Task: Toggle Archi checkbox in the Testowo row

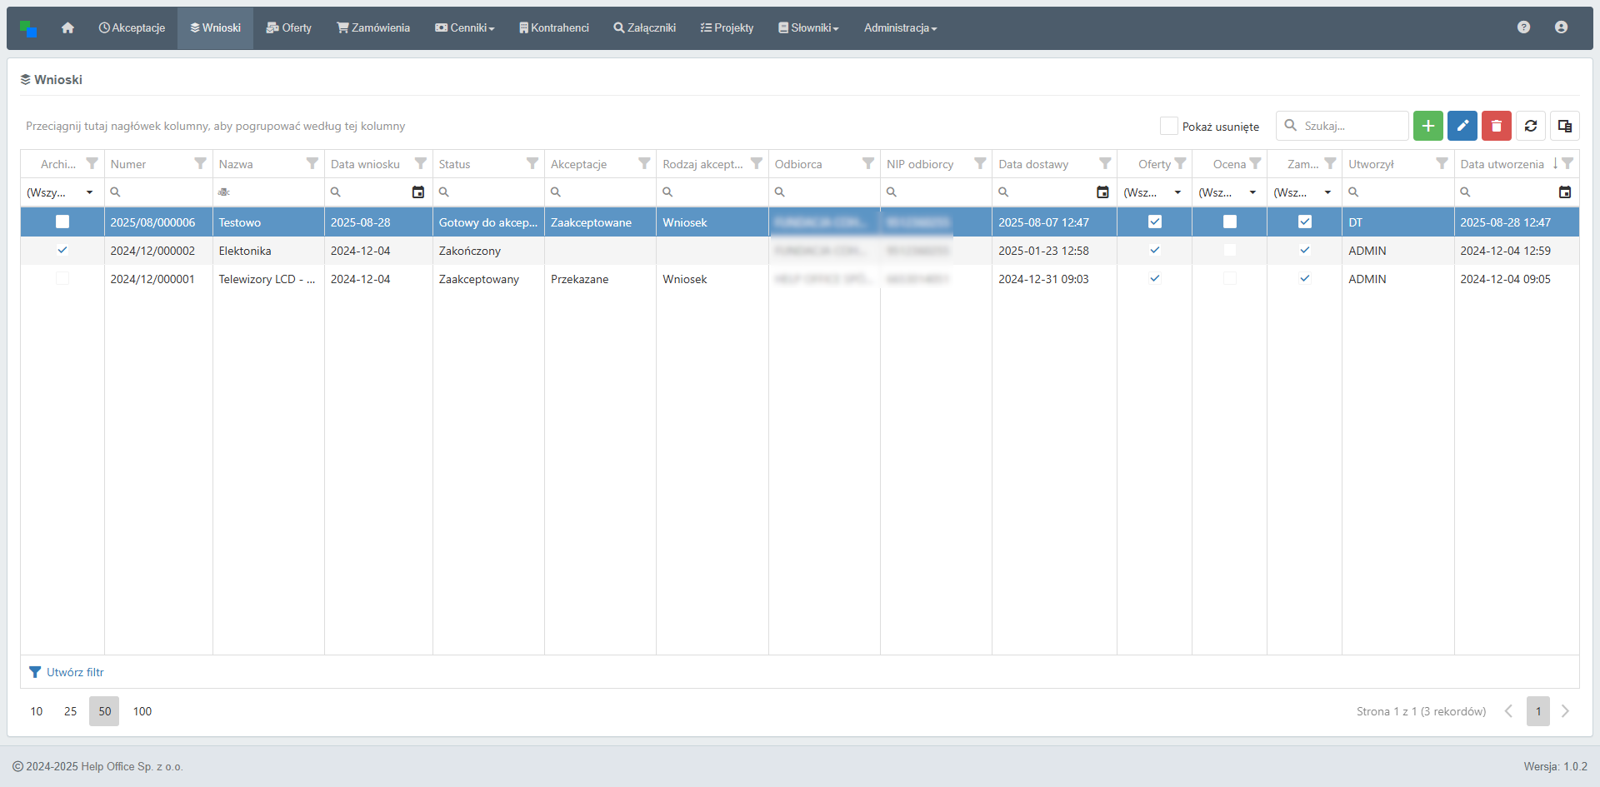Action: [62, 222]
